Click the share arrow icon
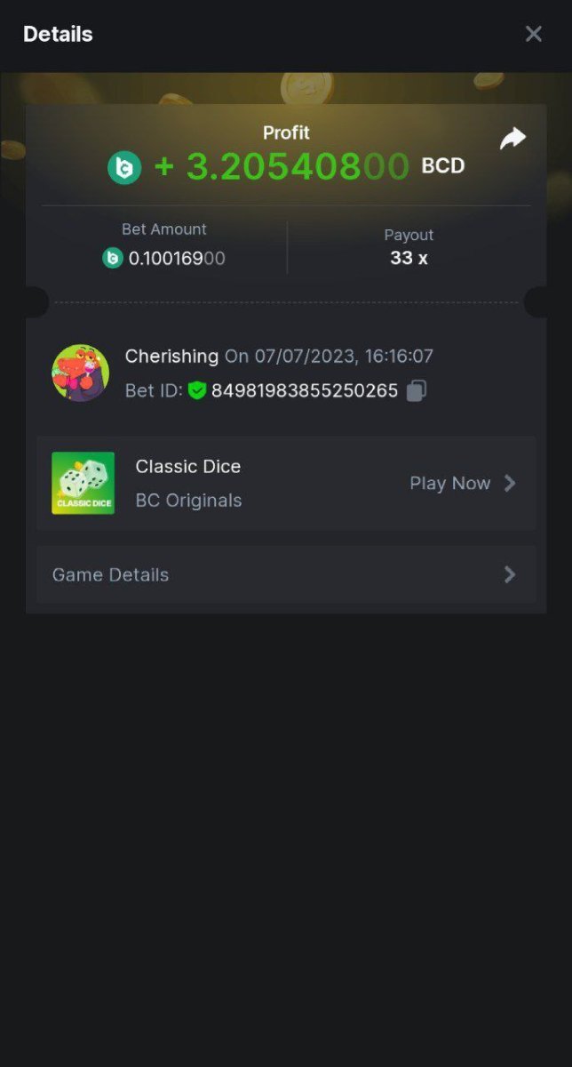 point(512,139)
